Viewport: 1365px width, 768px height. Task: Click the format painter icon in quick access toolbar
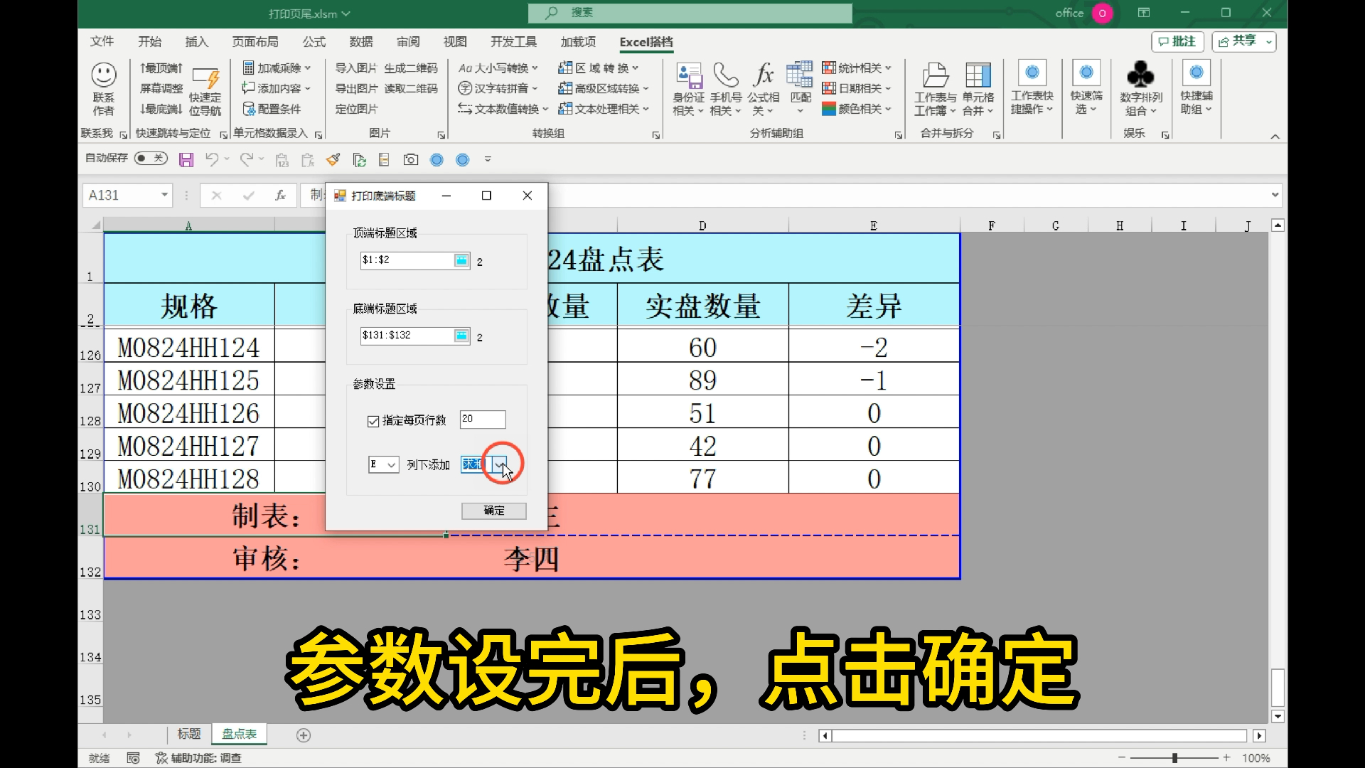pos(333,159)
